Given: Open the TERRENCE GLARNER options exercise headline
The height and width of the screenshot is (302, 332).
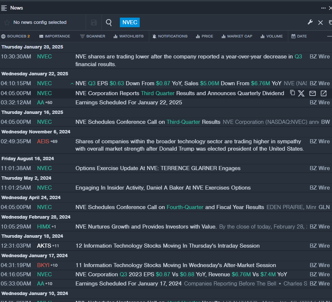Looking at the screenshot, I should pyautogui.click(x=158, y=168).
